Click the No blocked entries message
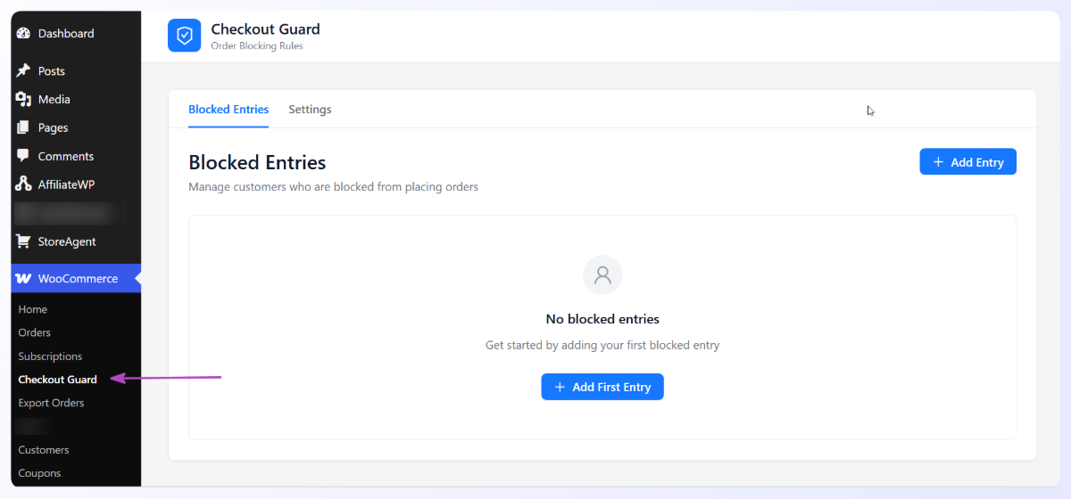1071x499 pixels. [602, 319]
